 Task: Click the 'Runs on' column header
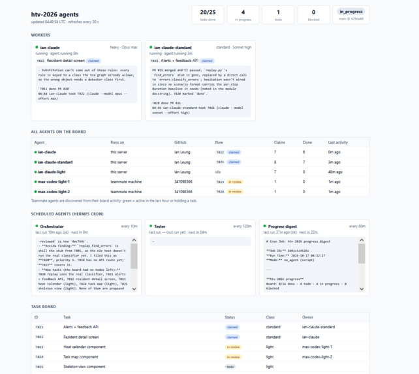coord(117,142)
